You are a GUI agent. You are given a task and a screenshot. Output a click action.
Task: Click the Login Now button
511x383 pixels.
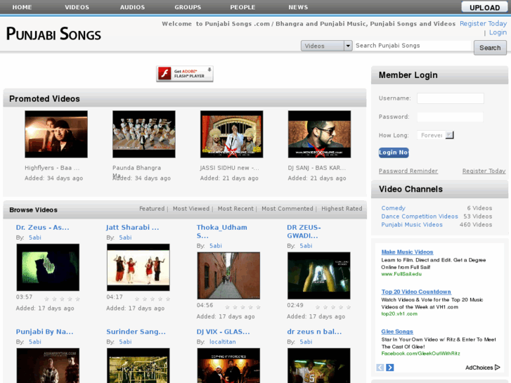(394, 152)
